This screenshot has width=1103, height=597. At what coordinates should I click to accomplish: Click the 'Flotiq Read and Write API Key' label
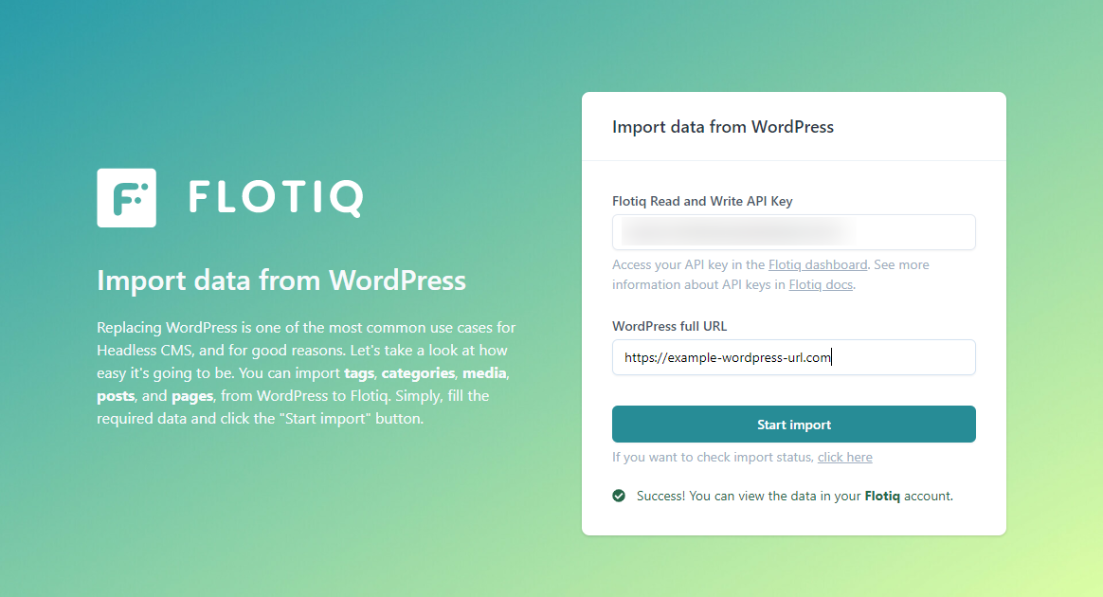click(702, 201)
